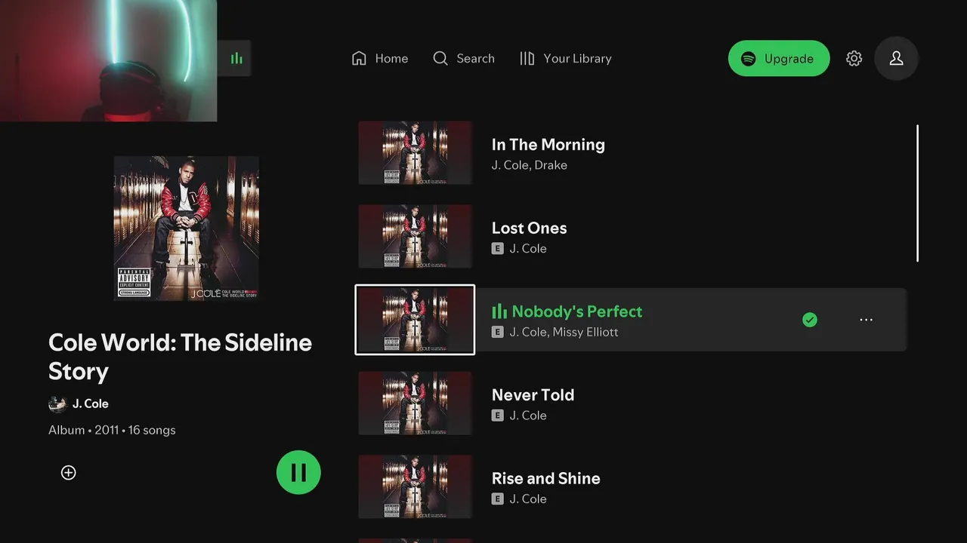Add album to library with plus icon

(x=68, y=472)
